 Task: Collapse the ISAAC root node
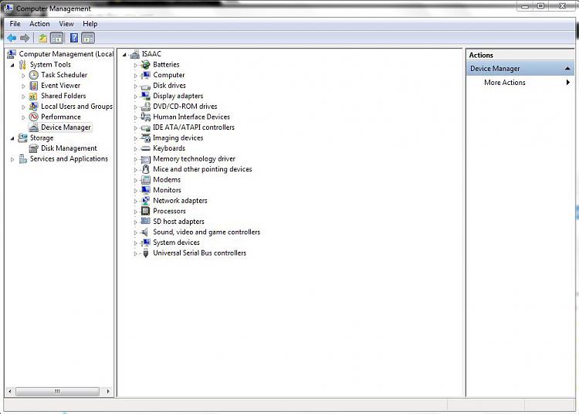[x=124, y=55]
